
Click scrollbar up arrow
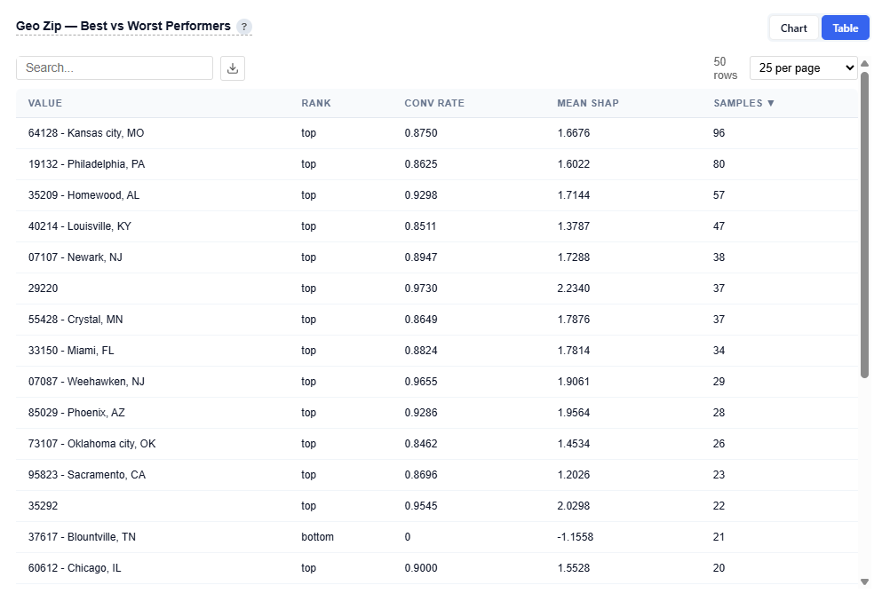[864, 63]
